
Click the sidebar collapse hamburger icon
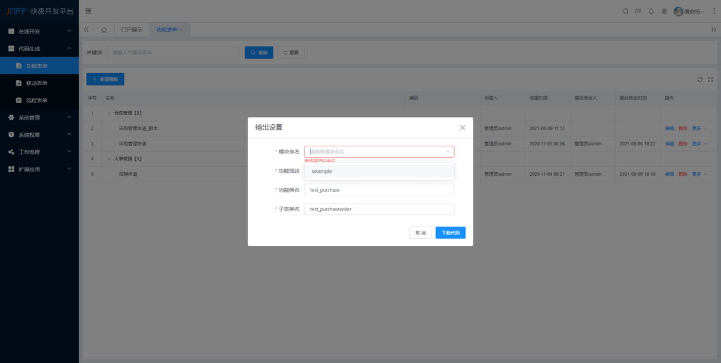coord(88,11)
